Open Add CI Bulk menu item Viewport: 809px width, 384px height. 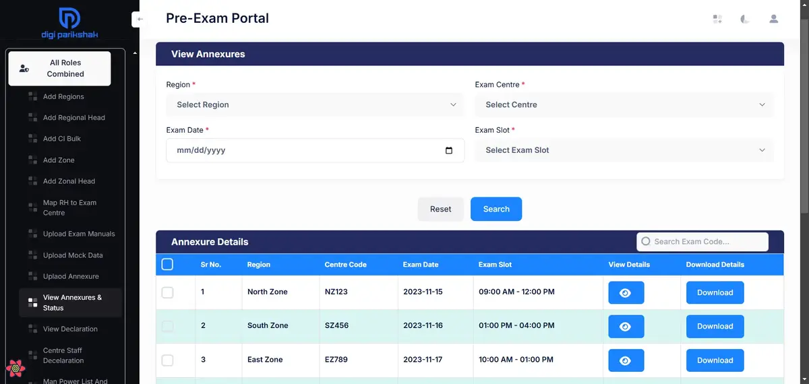[62, 138]
